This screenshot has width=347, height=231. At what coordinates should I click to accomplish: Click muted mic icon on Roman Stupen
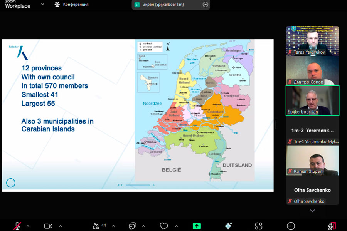pos(290,171)
